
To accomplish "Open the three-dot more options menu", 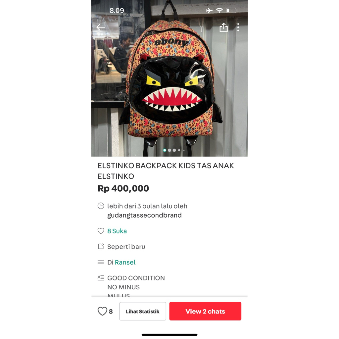I will (x=238, y=27).
